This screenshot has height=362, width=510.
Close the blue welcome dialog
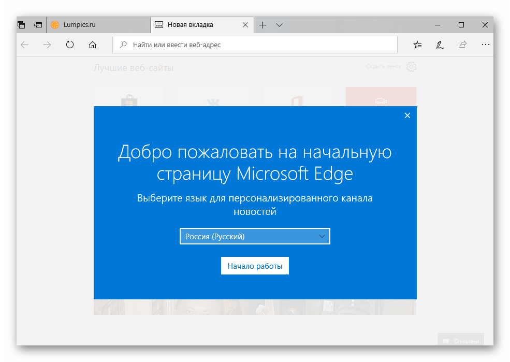pyautogui.click(x=407, y=115)
